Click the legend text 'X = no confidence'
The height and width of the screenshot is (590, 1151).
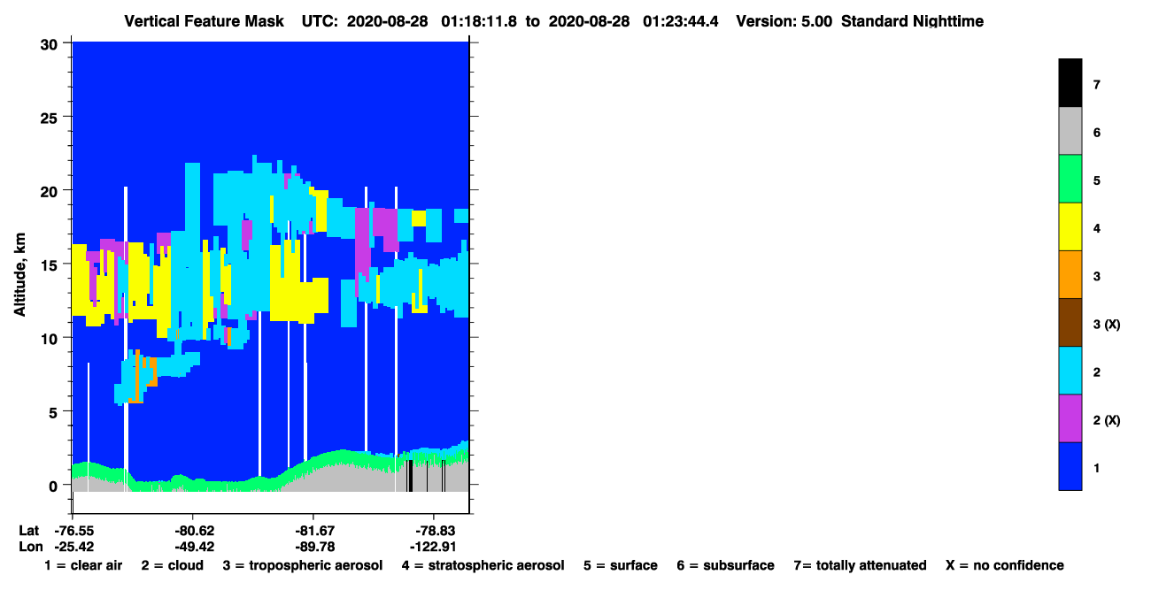point(1004,565)
